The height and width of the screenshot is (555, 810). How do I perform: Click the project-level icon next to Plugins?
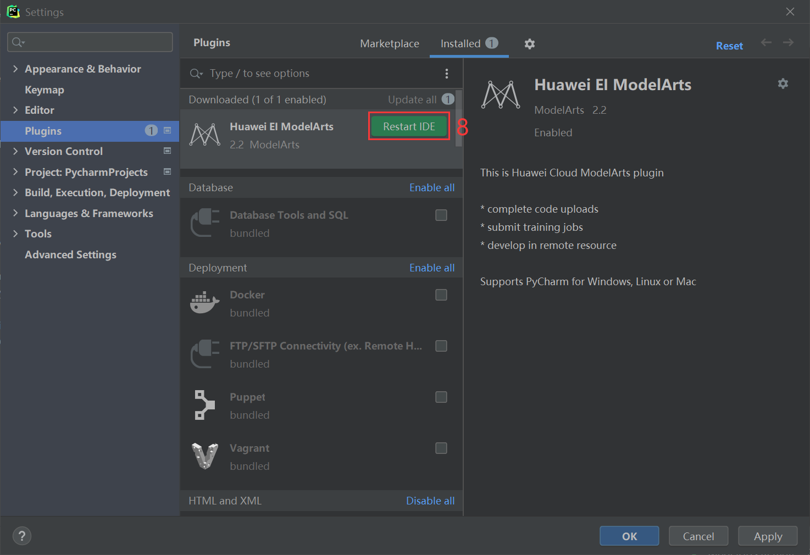tap(168, 130)
